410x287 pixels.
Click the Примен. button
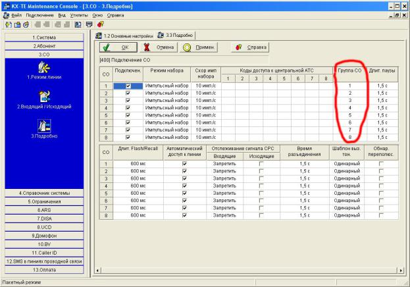(x=199, y=47)
